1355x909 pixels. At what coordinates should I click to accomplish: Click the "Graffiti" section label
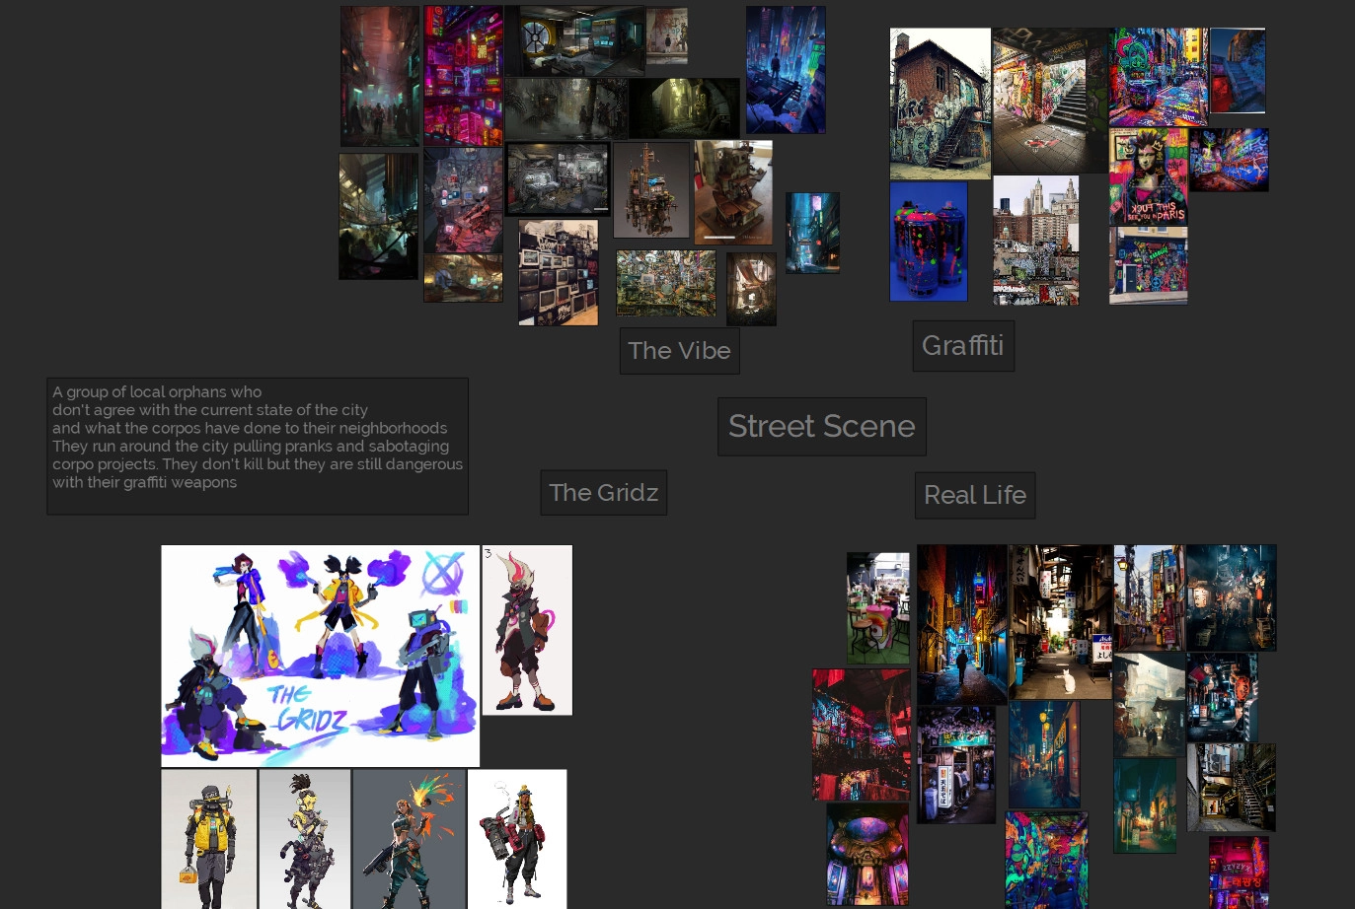point(962,346)
